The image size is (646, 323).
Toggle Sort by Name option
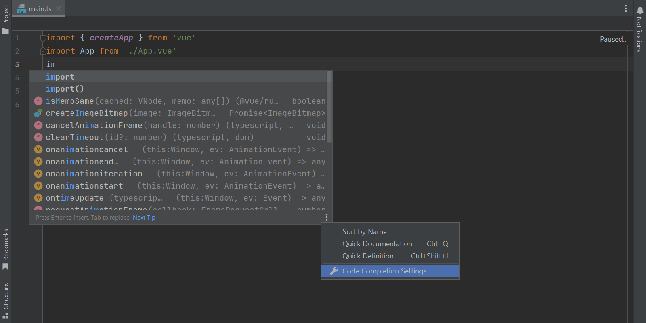(x=364, y=232)
